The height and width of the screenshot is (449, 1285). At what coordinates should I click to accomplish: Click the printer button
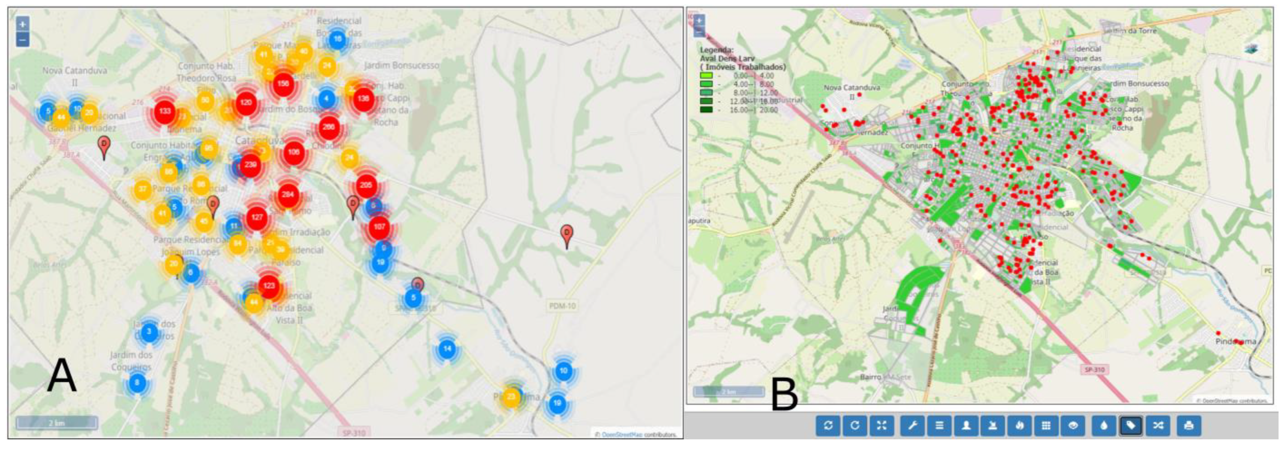click(x=1189, y=425)
